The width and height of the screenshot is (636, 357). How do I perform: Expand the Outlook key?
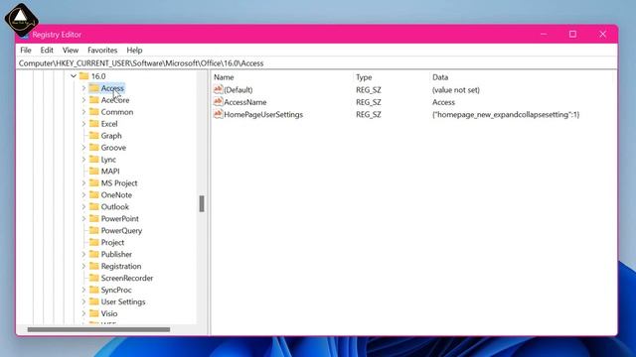83,207
